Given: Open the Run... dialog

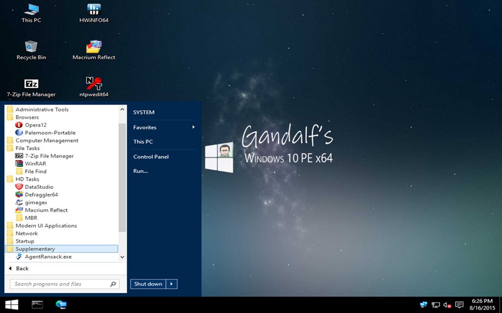Looking at the screenshot, I should point(141,171).
